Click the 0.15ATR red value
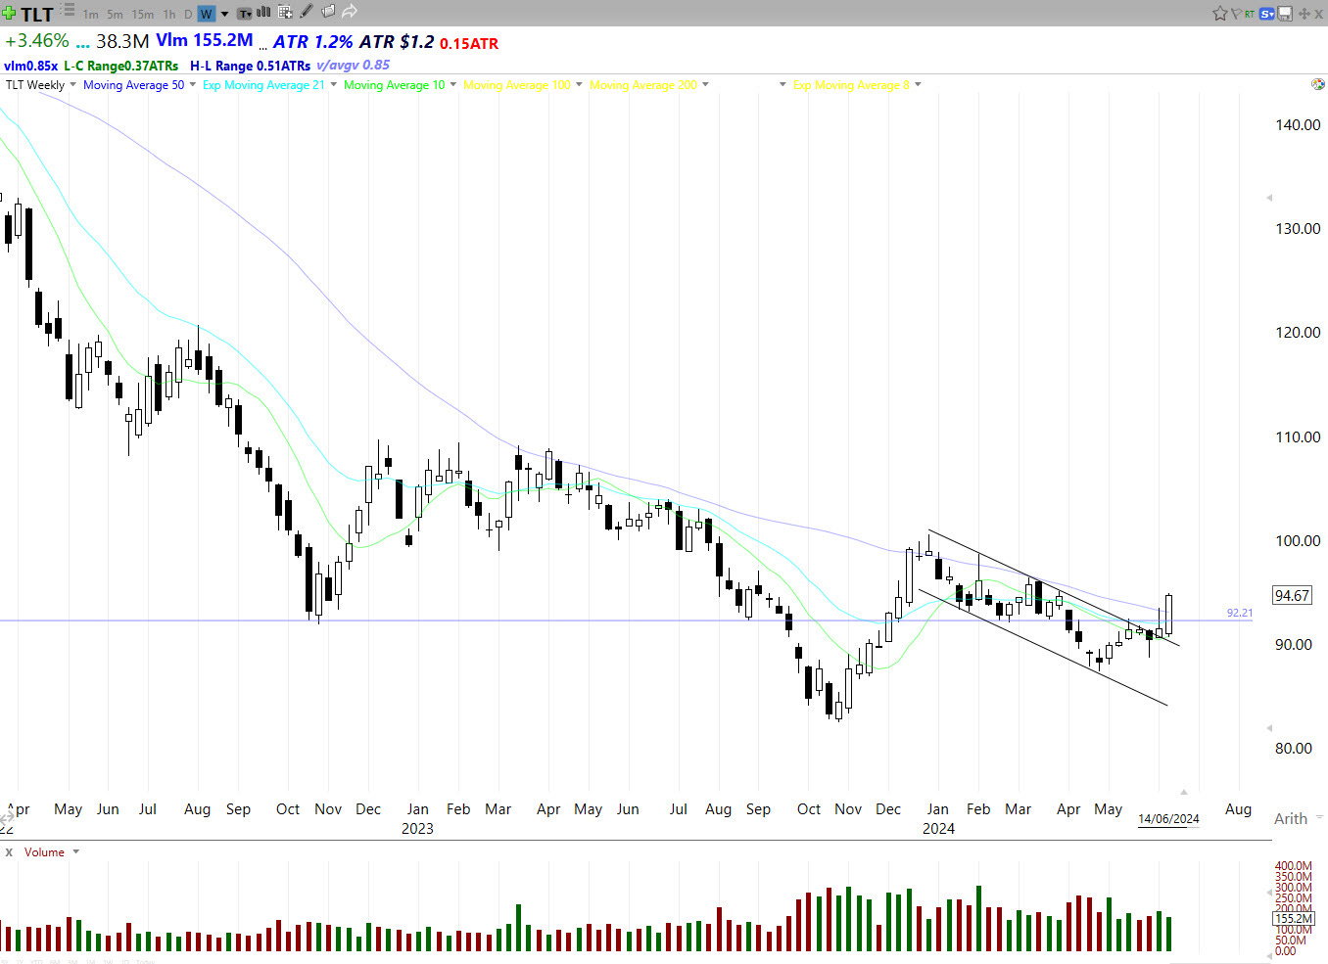The height and width of the screenshot is (964, 1328). tap(469, 44)
